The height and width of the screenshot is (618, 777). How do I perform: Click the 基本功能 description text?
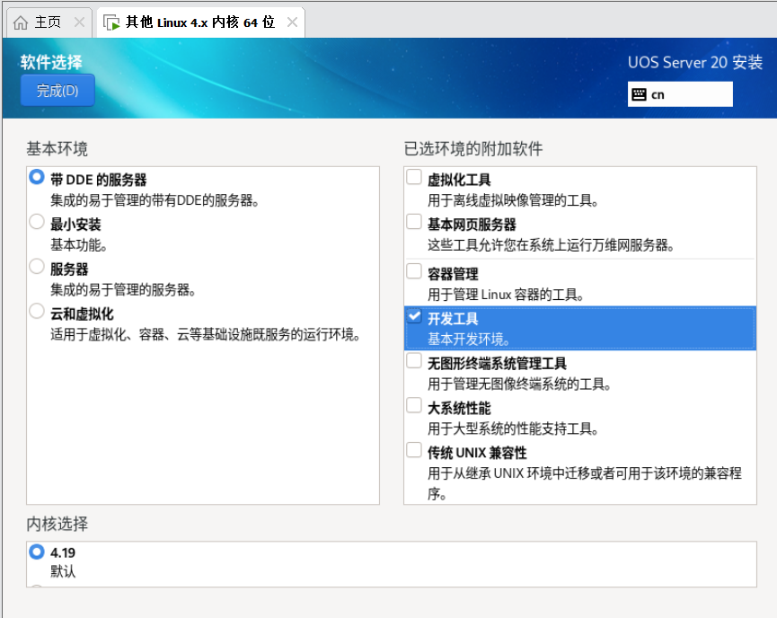click(x=79, y=245)
